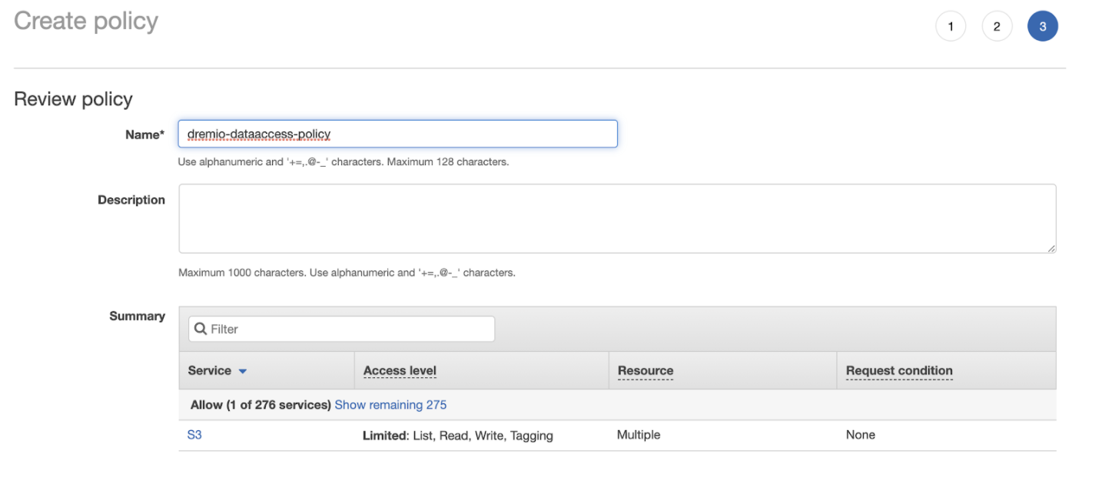Click the policy Name input field
The image size is (1102, 484).
click(x=397, y=134)
